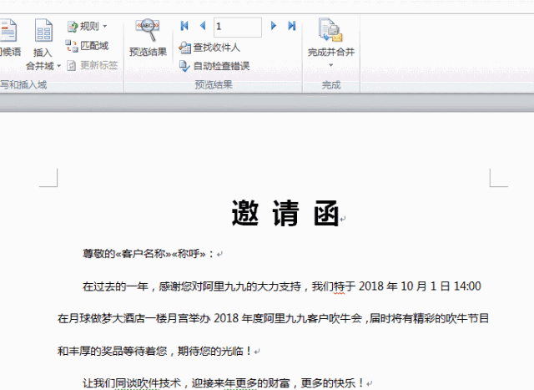Click 完成并合并 finish and merge icon
Image resolution: width=534 pixels, height=390 pixels.
[x=330, y=31]
